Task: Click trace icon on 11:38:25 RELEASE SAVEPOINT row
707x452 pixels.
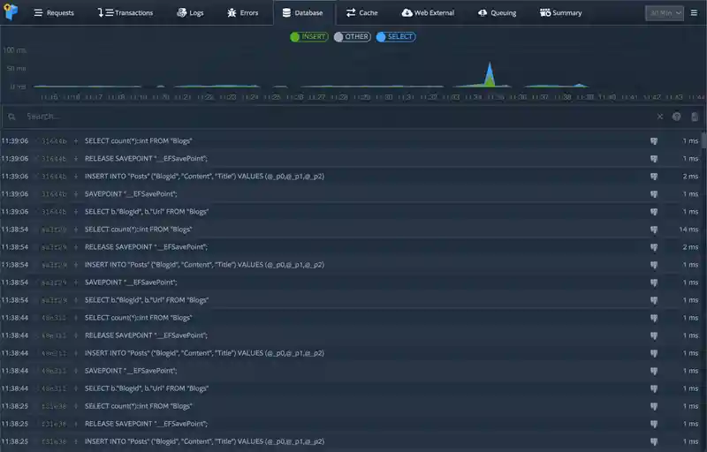Action: coord(654,424)
